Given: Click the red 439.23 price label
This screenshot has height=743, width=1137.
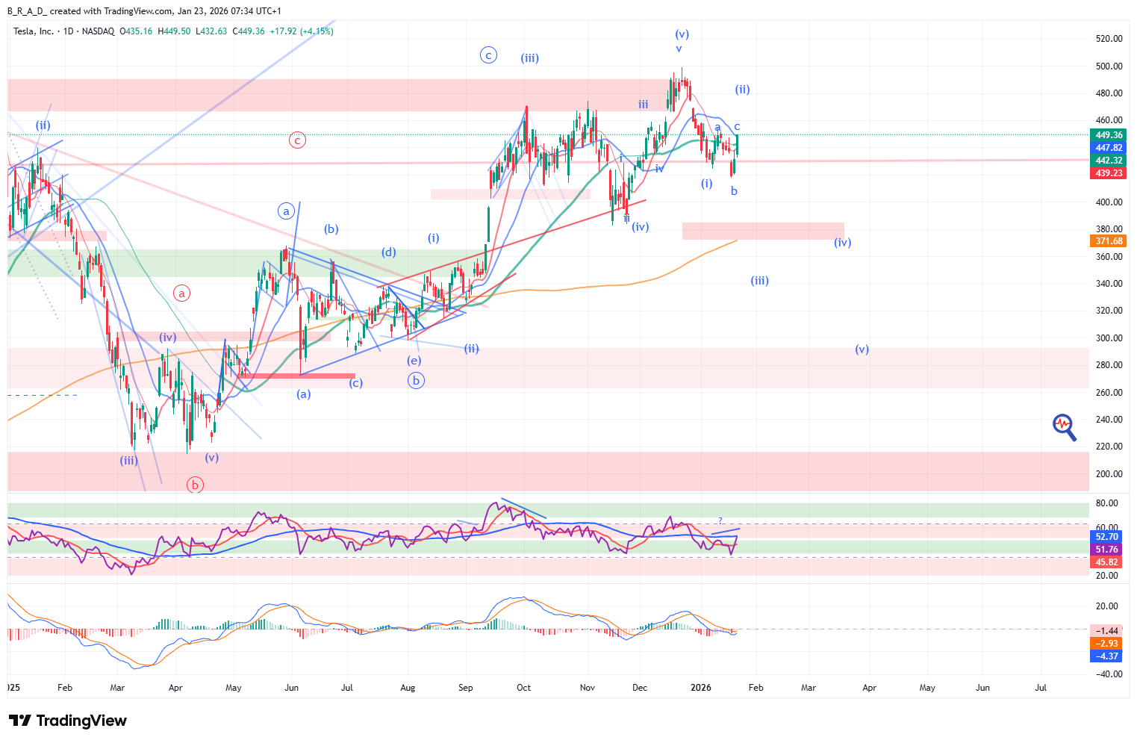Looking at the screenshot, I should [1108, 173].
